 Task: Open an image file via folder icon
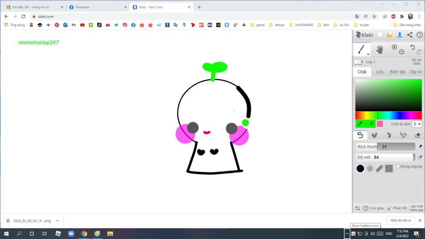tap(390, 35)
